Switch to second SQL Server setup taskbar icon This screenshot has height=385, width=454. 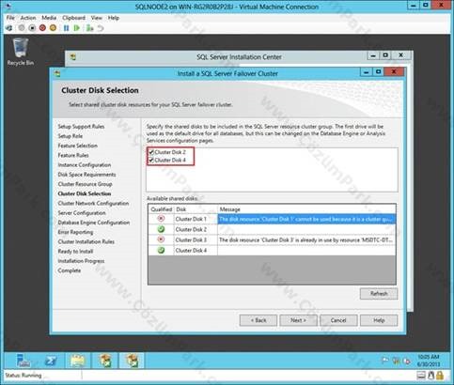tap(132, 361)
